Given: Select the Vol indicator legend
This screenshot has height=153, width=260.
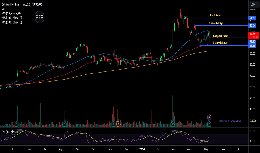Looking at the screenshot, I should point(3,9).
